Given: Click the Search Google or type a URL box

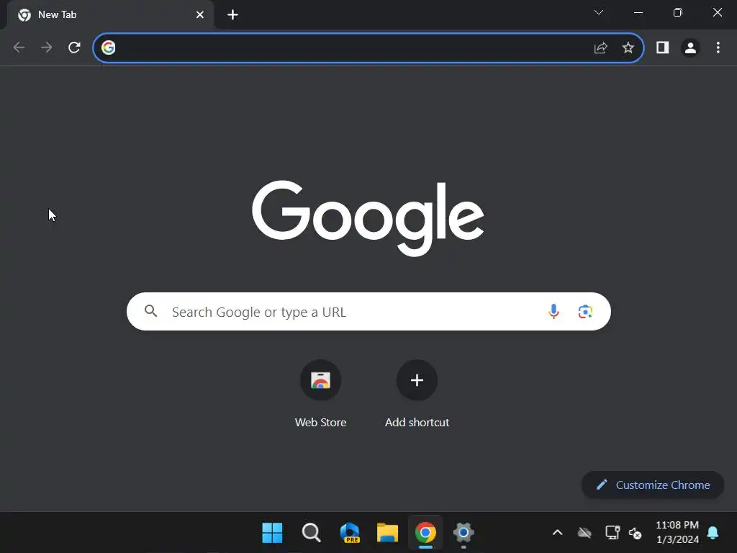Looking at the screenshot, I should click(368, 311).
